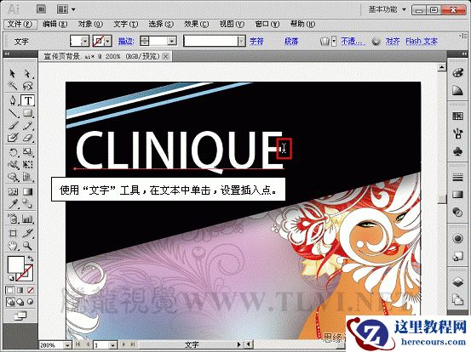Viewport: 471px width, 352px height.
Task: Activate the Hand tool
Action: (x=12, y=246)
